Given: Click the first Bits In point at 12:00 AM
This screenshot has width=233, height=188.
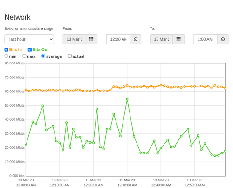Looking at the screenshot, I should (x=26, y=90).
